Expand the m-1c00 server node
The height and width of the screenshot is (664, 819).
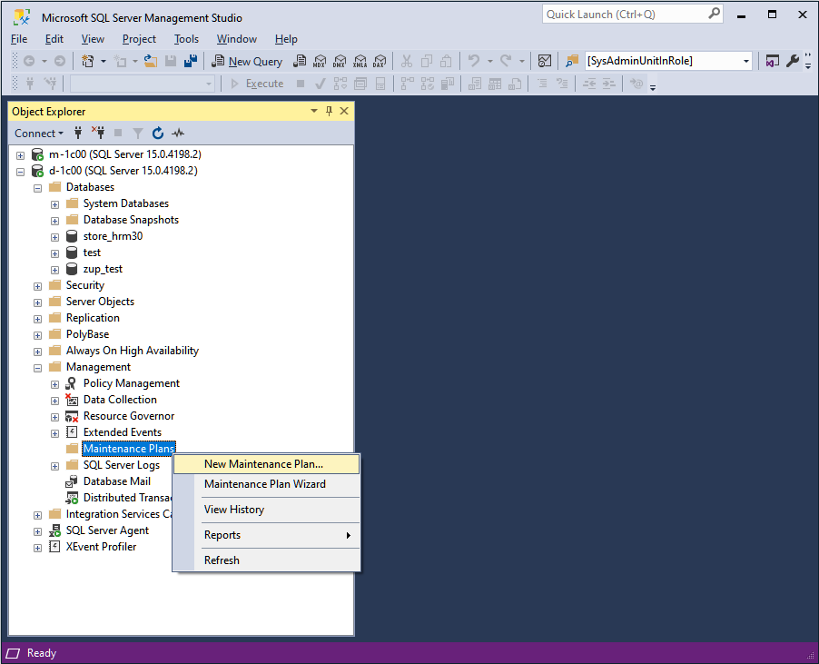20,155
